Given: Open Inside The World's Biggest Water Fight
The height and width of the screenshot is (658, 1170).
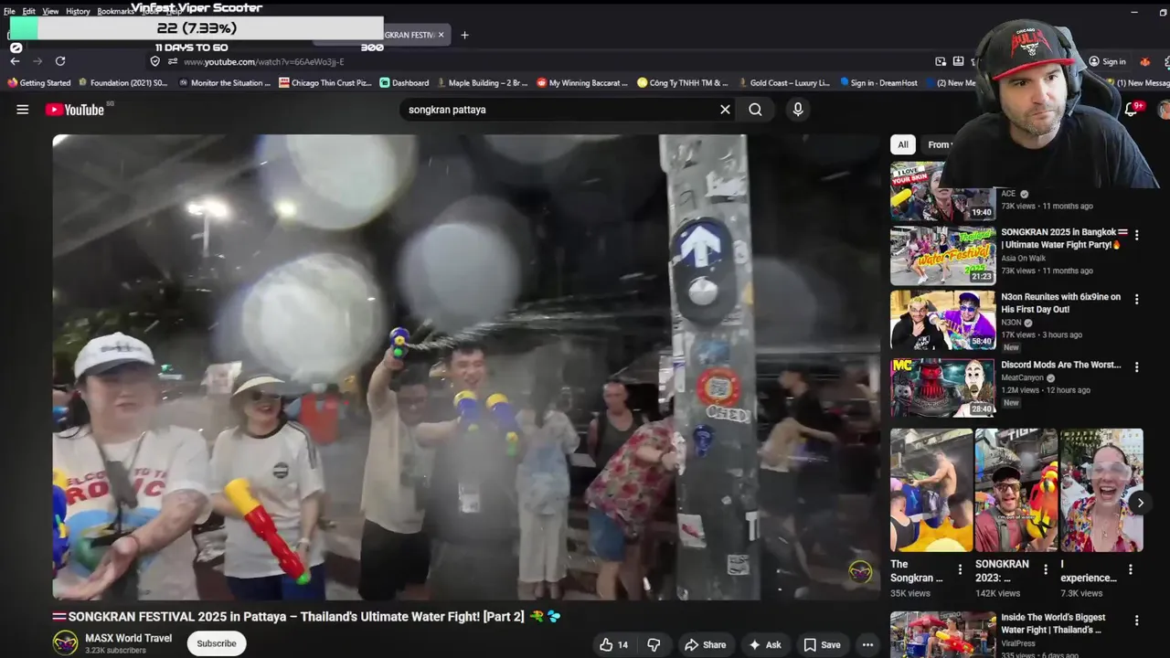Looking at the screenshot, I should [x=943, y=635].
